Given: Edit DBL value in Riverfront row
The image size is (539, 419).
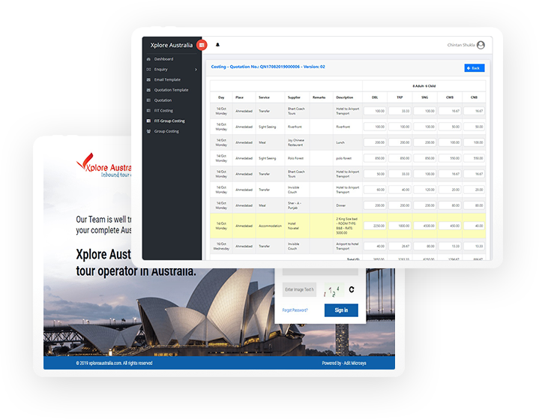Looking at the screenshot, I should tap(375, 127).
